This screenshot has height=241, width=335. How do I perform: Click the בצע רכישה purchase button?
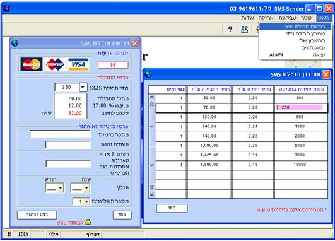click(x=37, y=215)
